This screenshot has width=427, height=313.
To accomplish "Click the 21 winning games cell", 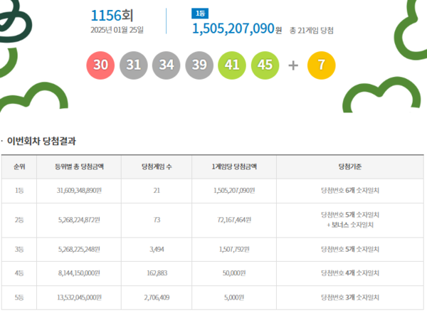I will coord(157,191).
